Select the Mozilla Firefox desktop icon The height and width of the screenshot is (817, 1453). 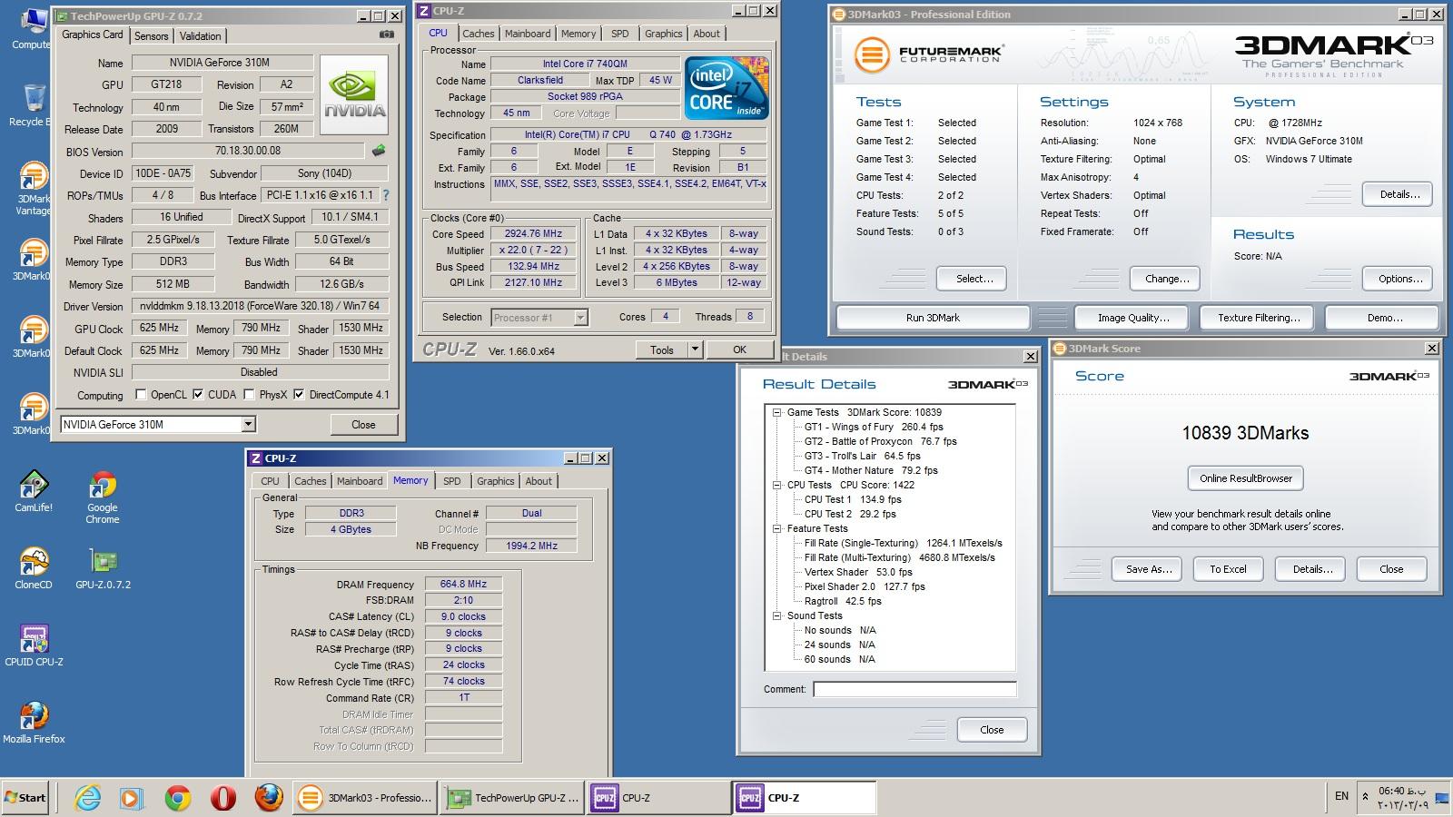(34, 723)
